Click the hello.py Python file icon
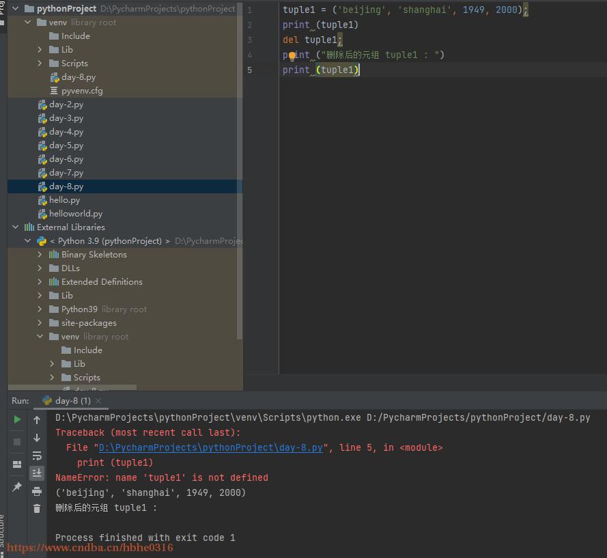 pos(42,201)
